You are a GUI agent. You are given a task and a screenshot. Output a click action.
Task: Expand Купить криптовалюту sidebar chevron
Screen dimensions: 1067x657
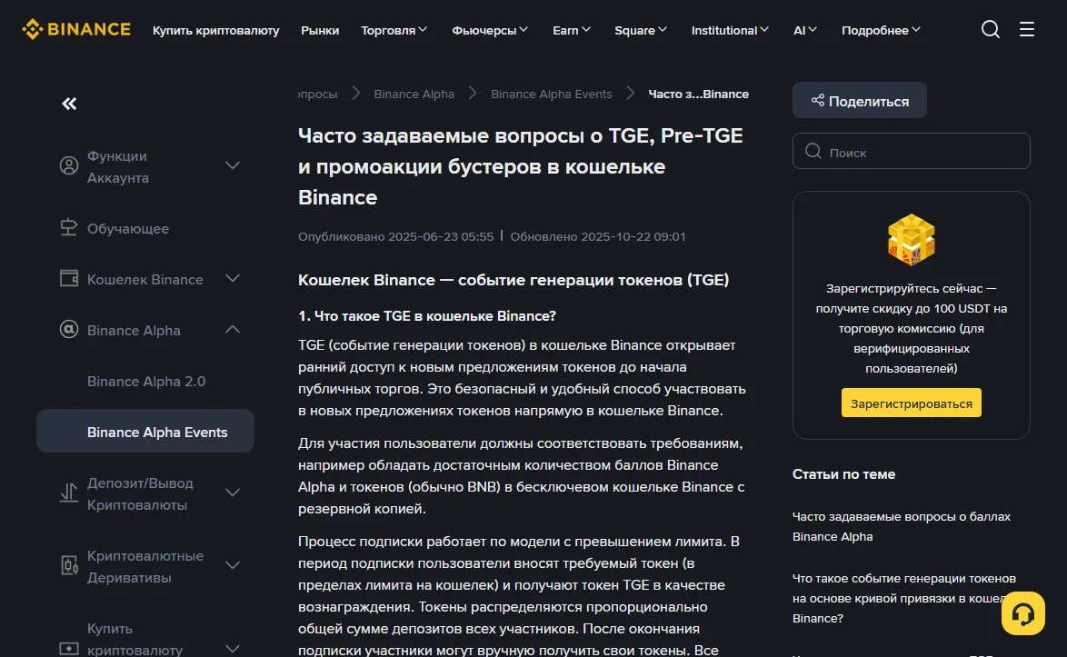[233, 648]
